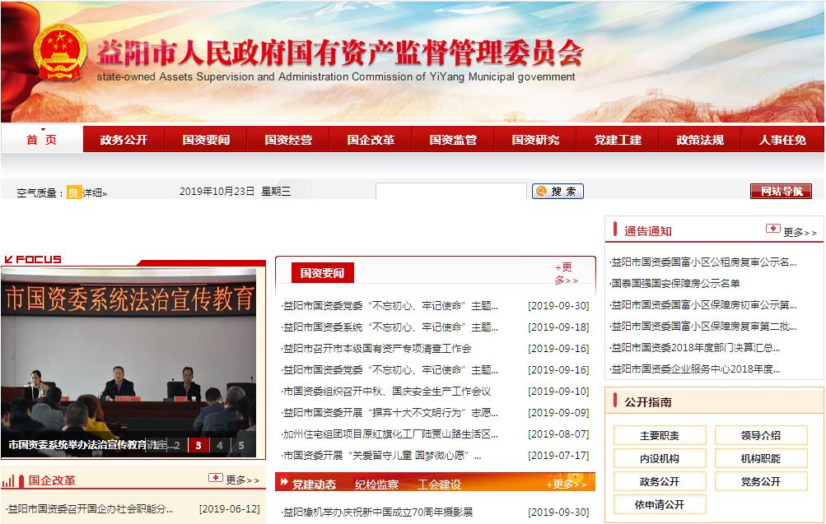Click the arrow icon before 党建动态
This screenshot has height=524, width=826.
click(x=283, y=484)
